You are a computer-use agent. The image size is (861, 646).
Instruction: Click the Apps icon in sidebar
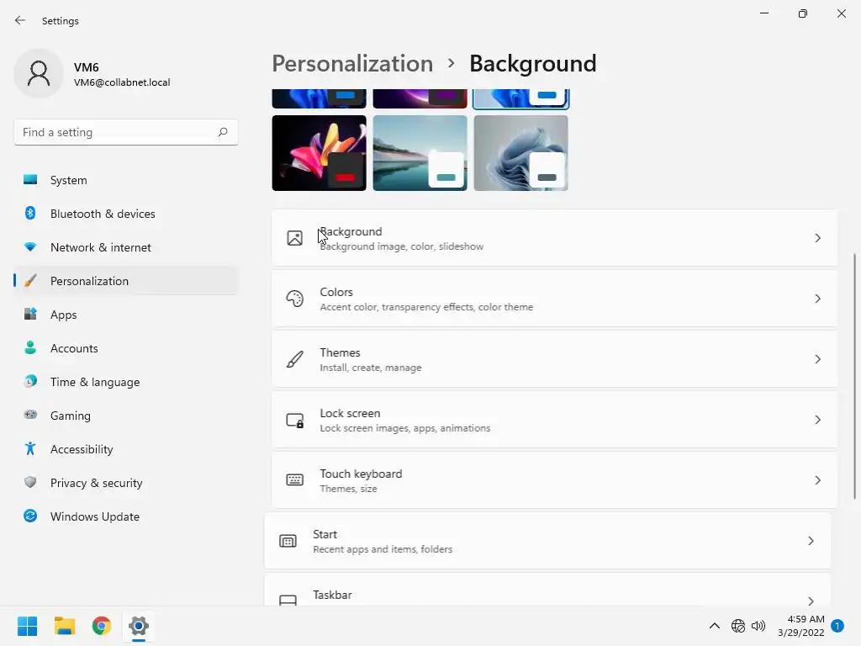pos(30,315)
